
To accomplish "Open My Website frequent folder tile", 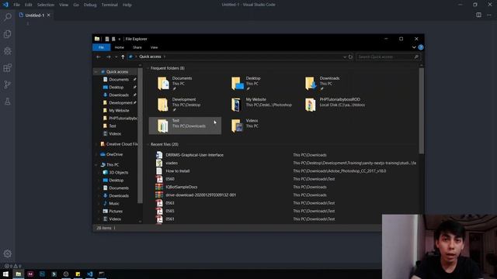I will 259,105.
